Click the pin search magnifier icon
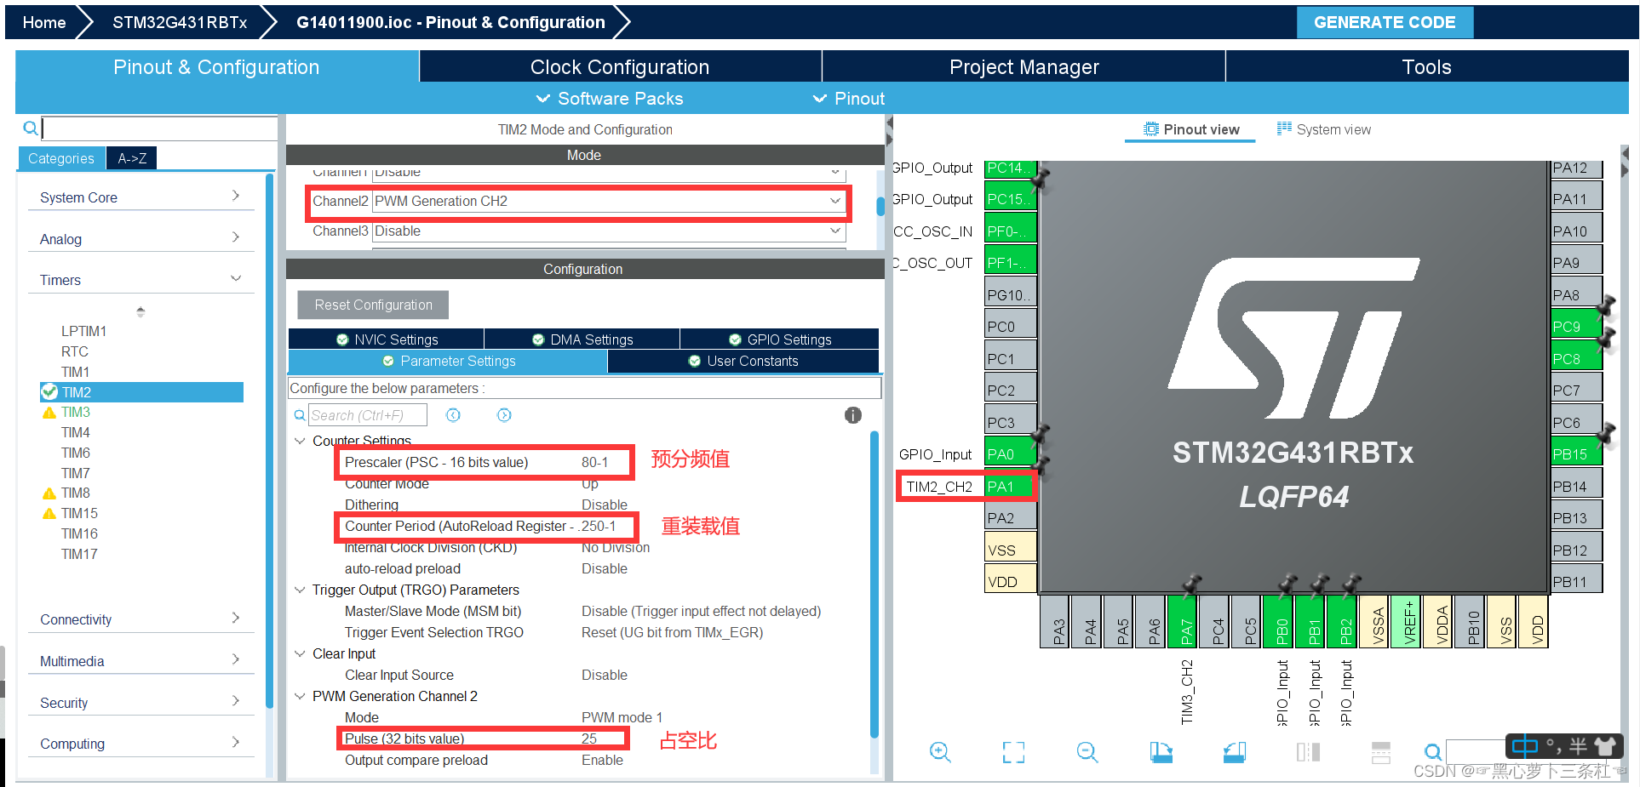 1433,752
